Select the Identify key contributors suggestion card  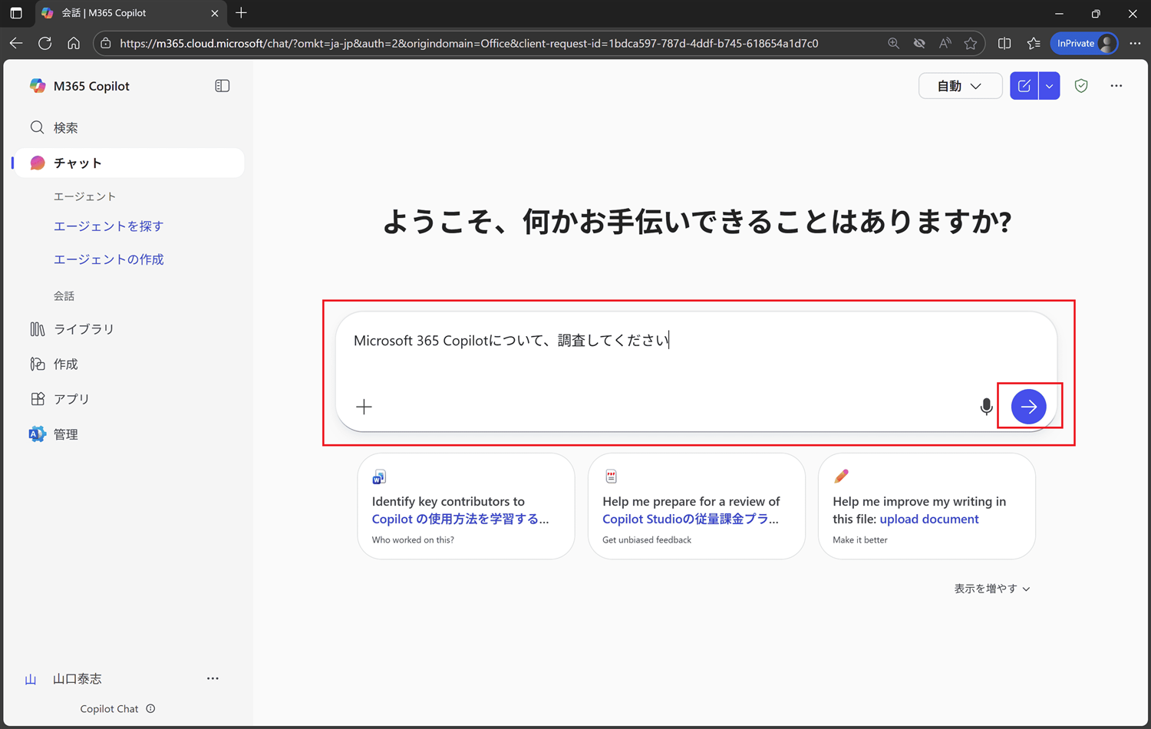466,506
